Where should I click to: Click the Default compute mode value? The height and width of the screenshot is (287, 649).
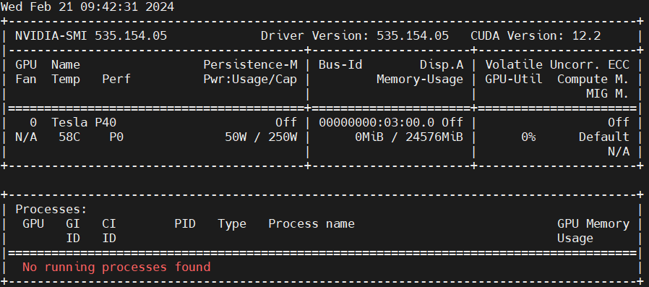[604, 137]
